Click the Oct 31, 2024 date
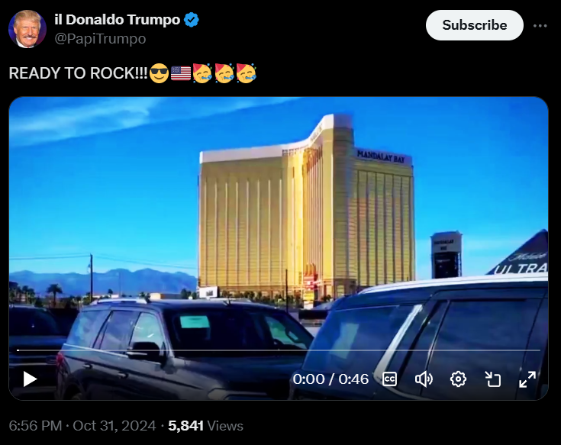561x445 pixels. (114, 426)
